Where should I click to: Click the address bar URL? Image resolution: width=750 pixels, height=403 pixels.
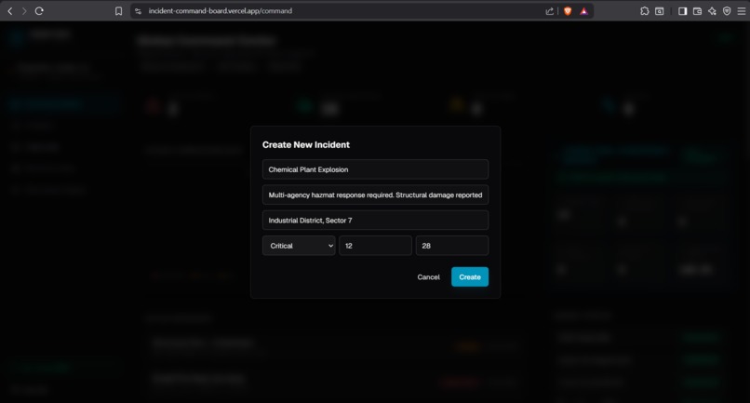pyautogui.click(x=220, y=11)
